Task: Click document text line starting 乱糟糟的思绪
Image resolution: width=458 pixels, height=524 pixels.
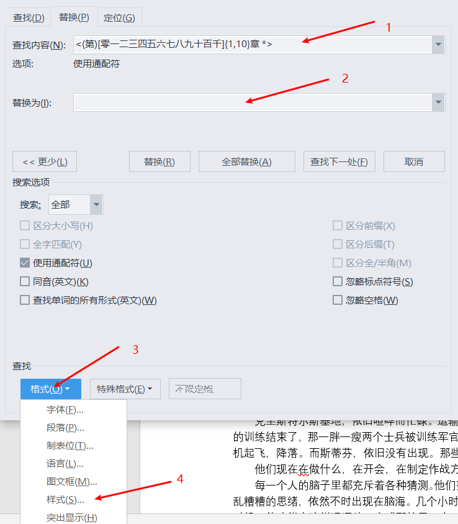Action: tap(345, 501)
